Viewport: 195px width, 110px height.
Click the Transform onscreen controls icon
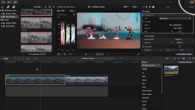tap(180, 47)
